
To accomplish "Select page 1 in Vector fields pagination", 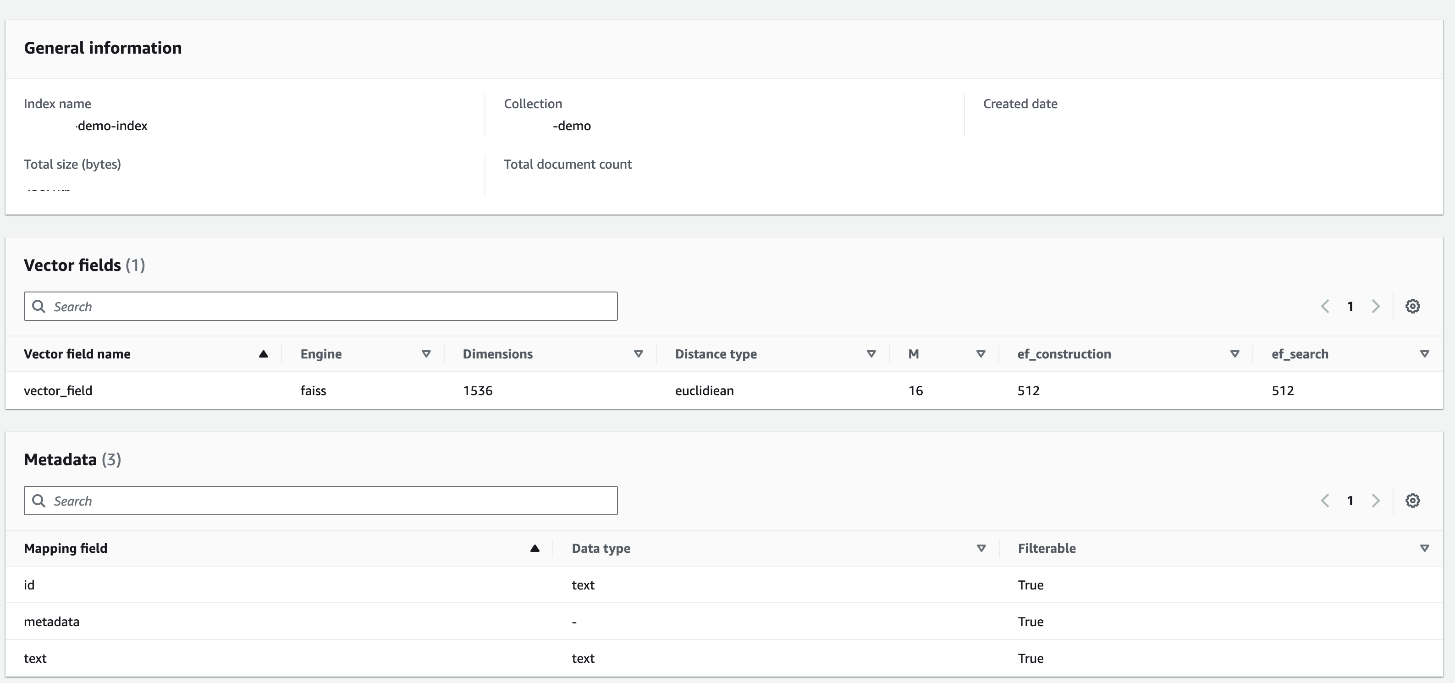I will coord(1350,306).
